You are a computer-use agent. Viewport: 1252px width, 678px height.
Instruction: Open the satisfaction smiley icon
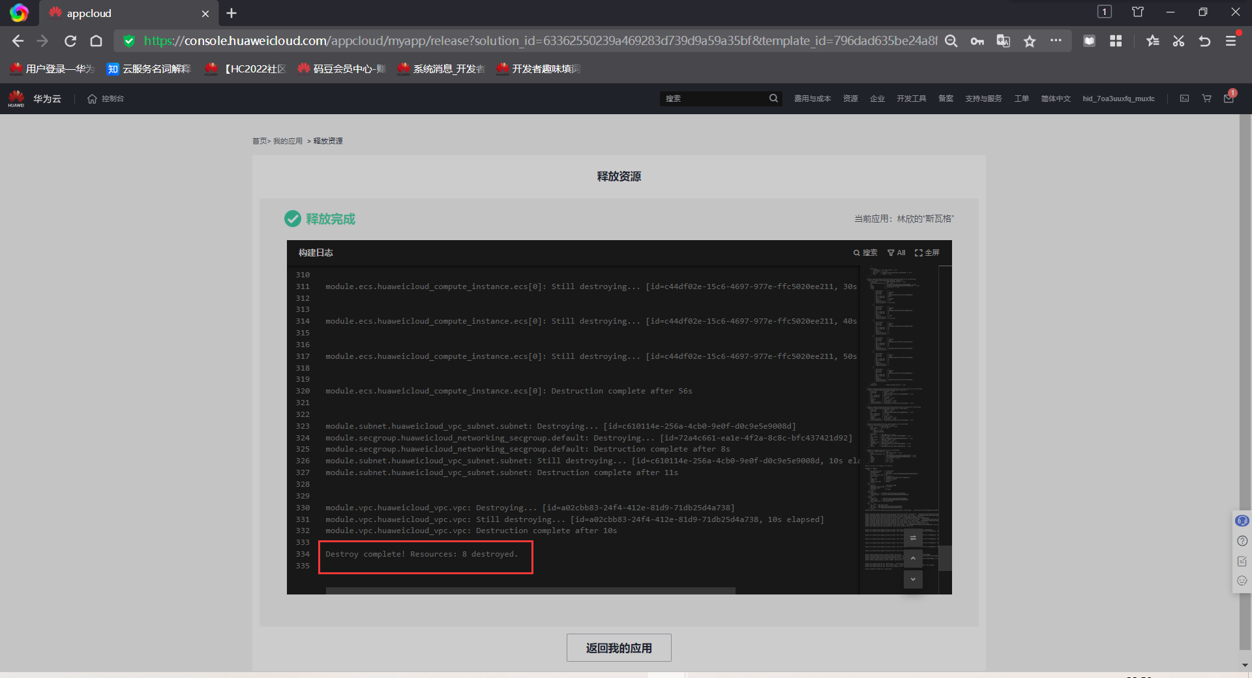pyautogui.click(x=1242, y=581)
